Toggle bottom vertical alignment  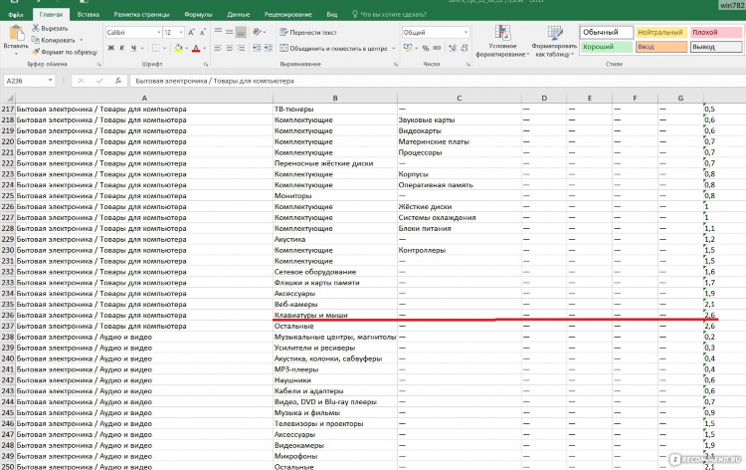pyautogui.click(x=242, y=32)
